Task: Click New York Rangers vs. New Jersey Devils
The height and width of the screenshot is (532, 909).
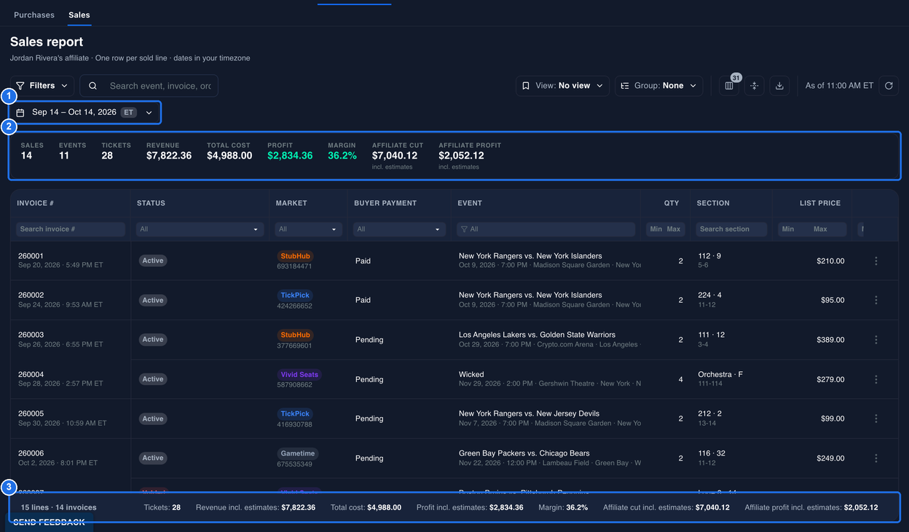Action: [529, 414]
